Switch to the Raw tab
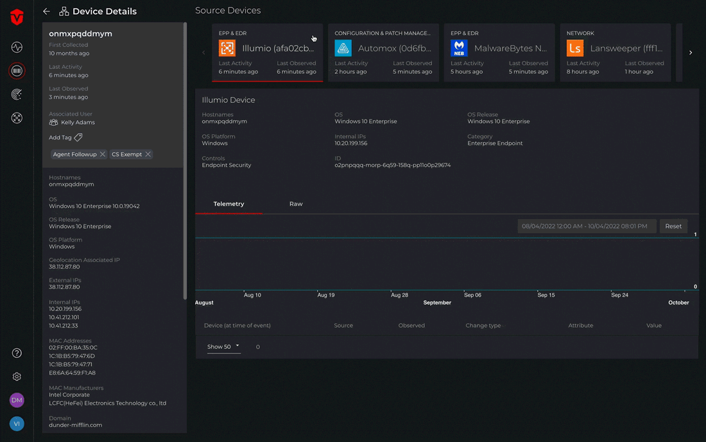 pyautogui.click(x=296, y=204)
